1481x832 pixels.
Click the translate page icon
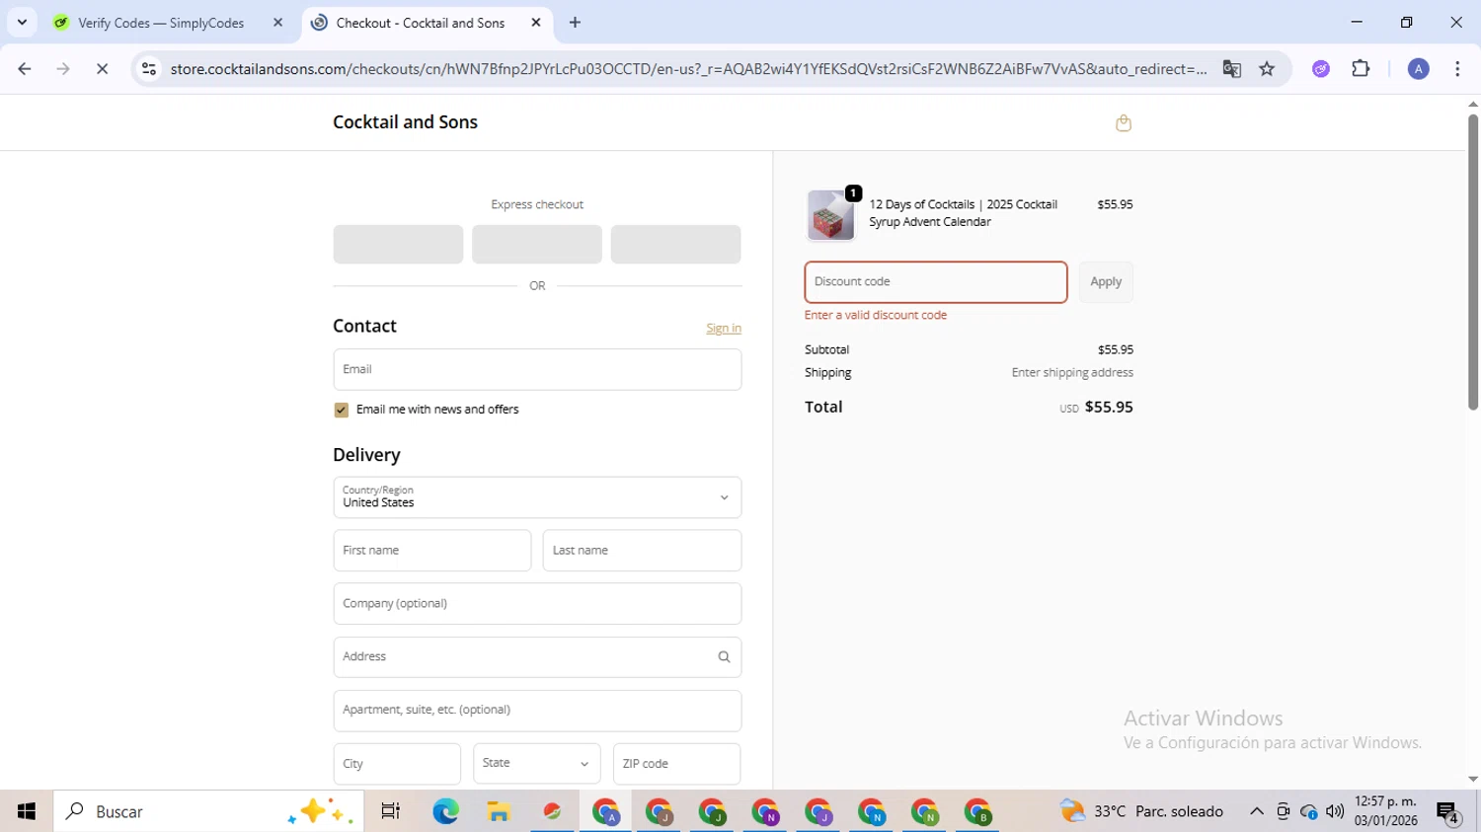pyautogui.click(x=1231, y=69)
